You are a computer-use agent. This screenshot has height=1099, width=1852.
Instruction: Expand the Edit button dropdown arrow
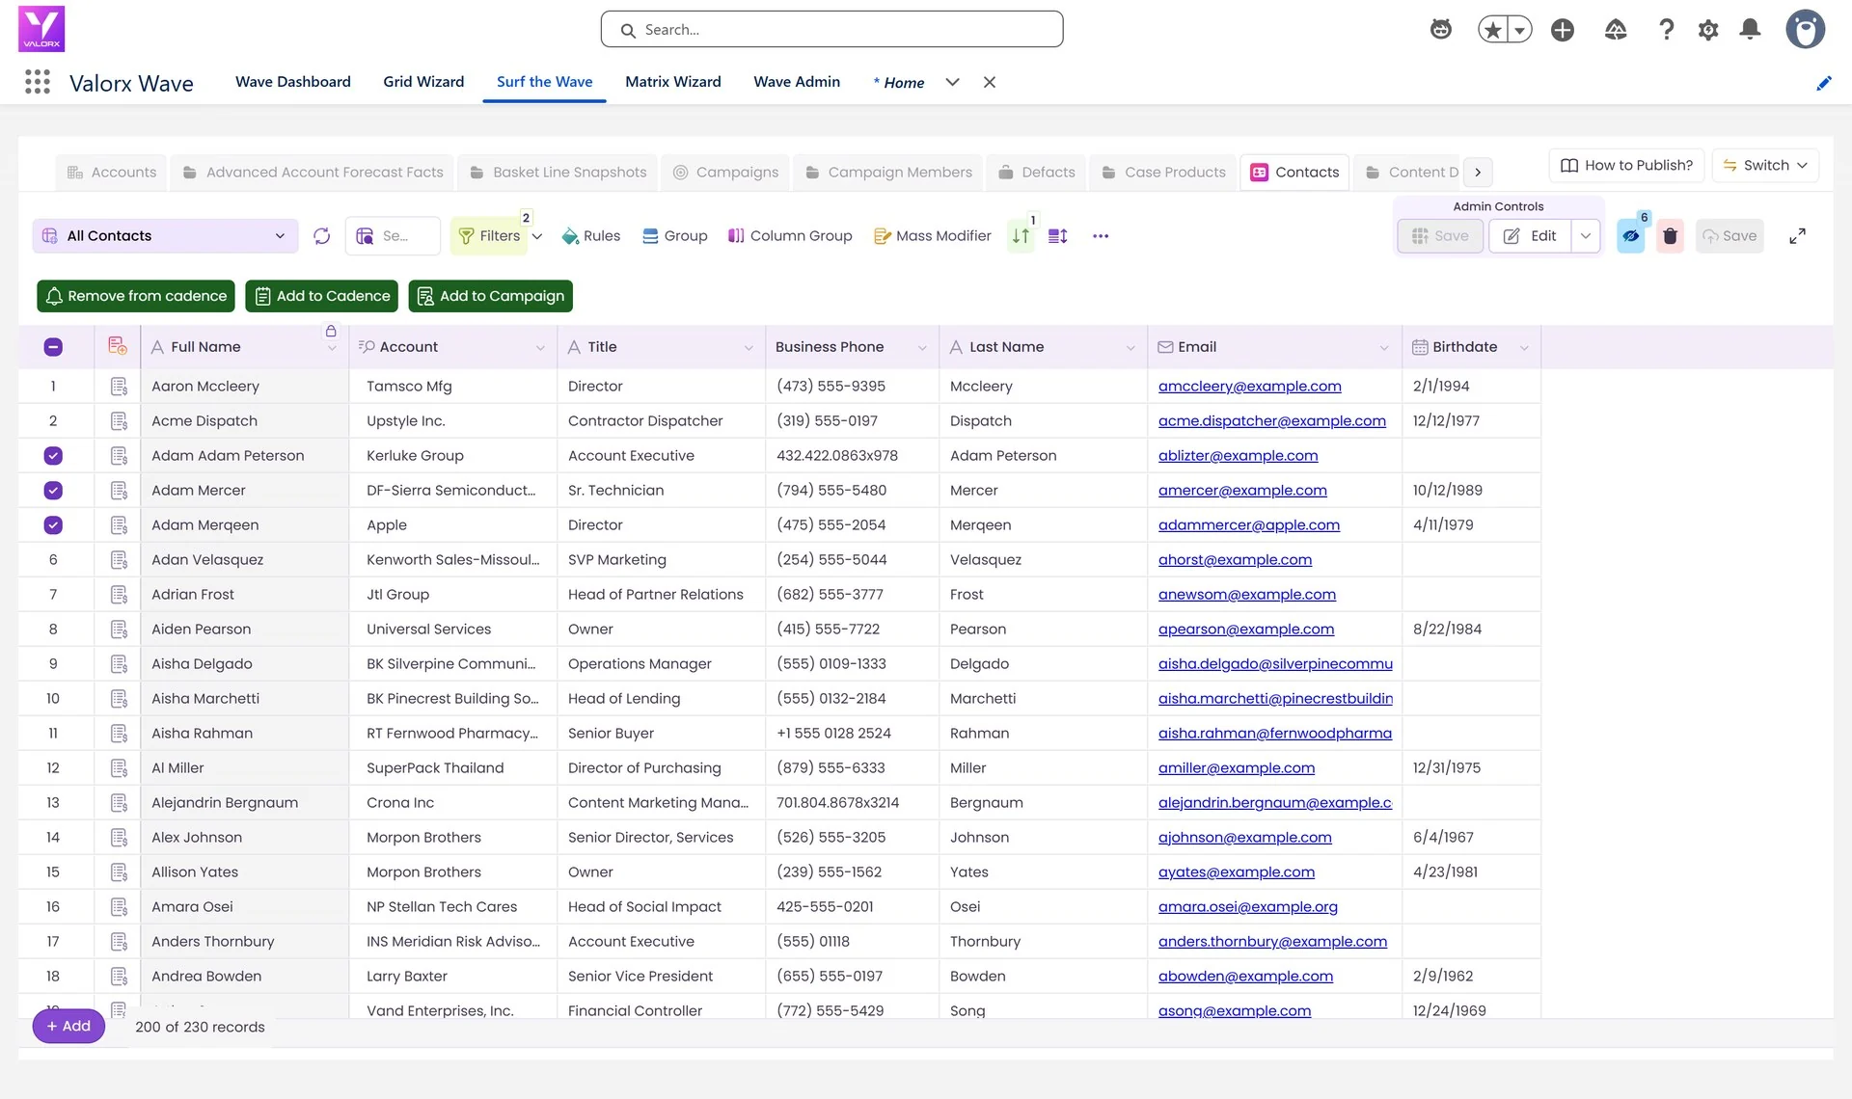1586,236
